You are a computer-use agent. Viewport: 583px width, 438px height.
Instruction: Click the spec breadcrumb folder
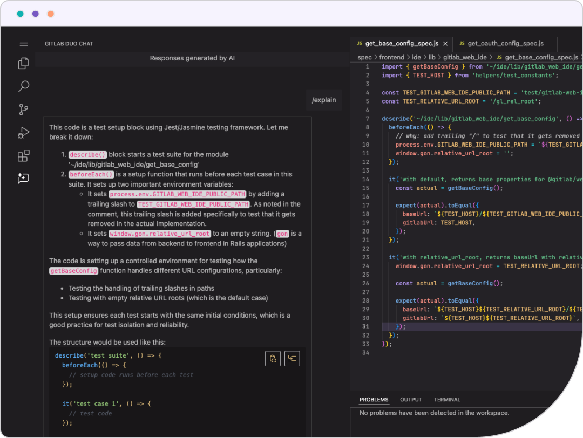(364, 57)
